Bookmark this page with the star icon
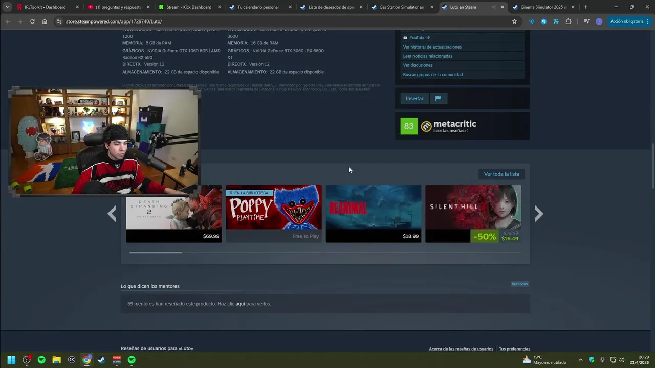This screenshot has height=368, width=655. [514, 21]
